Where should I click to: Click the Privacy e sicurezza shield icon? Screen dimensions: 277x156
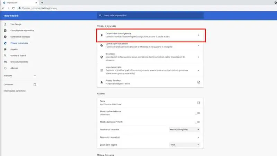point(5,43)
